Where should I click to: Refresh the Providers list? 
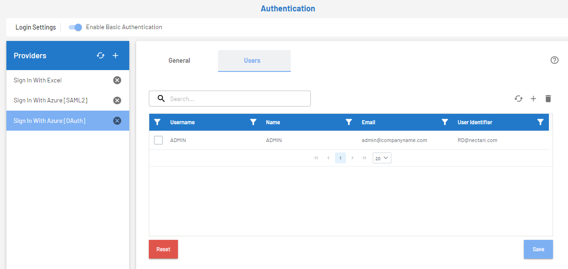coord(101,55)
